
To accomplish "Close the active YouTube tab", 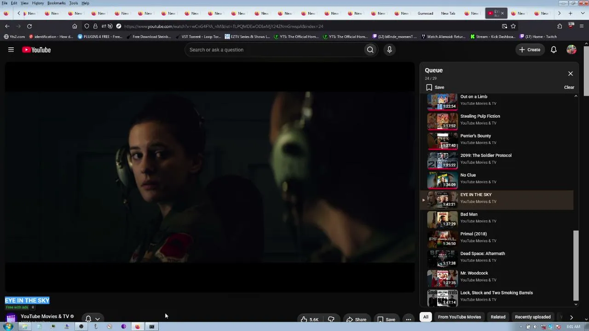I will pyautogui.click(x=502, y=13).
